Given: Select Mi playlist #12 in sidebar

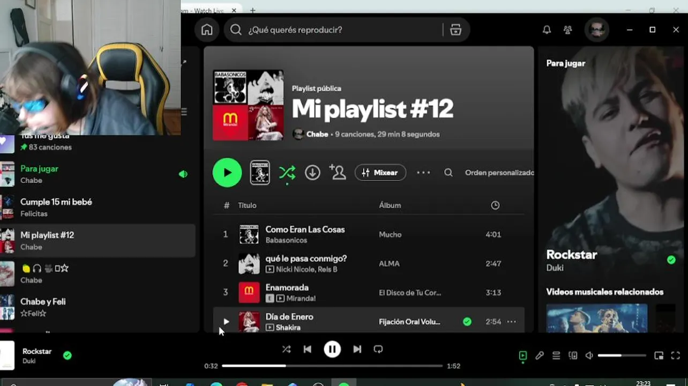Looking at the screenshot, I should [x=98, y=241].
